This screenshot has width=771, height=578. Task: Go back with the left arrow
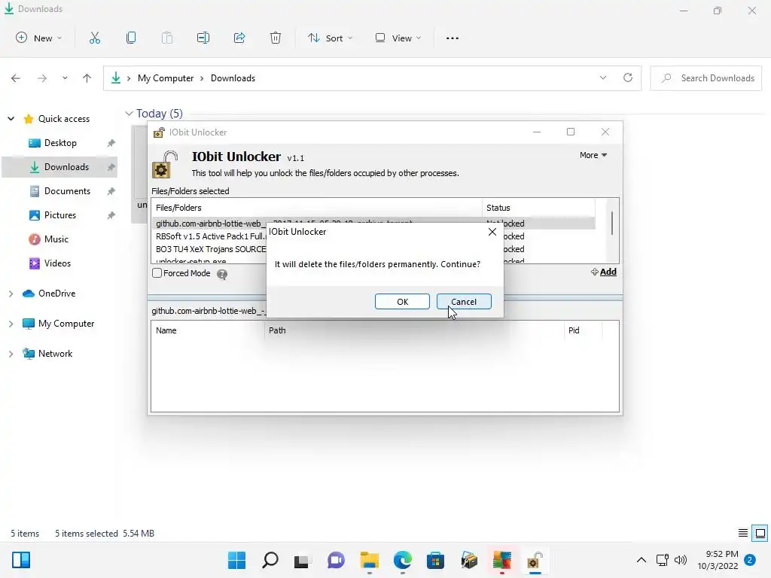tap(16, 78)
